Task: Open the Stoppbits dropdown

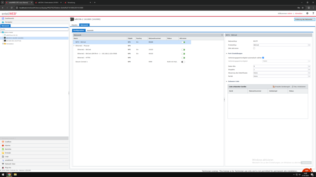Action: (309, 70)
